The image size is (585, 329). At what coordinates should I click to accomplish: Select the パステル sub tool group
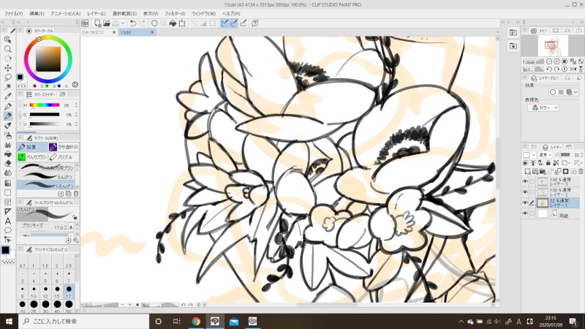coord(64,157)
